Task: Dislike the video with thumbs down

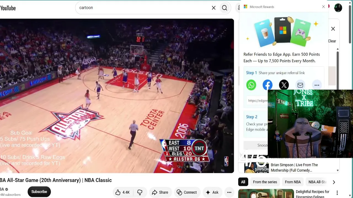Action: pos(140,192)
